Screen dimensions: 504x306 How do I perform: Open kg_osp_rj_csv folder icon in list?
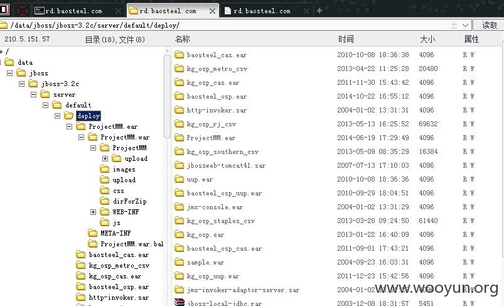[179, 124]
